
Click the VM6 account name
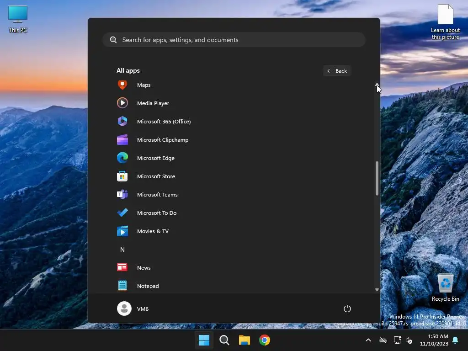[x=143, y=309]
